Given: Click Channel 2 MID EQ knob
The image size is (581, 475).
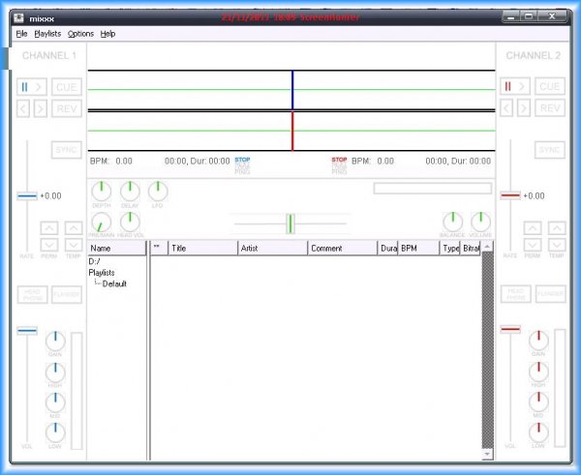Looking at the screenshot, I should click(538, 401).
